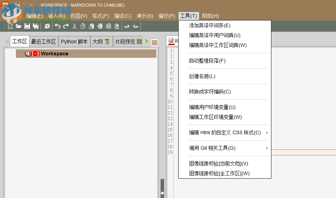
Task: Click the left-pointing outdent arrow icon
Action: click(136, 26)
